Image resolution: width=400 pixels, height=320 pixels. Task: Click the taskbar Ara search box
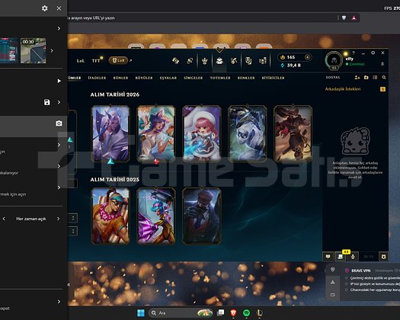click(181, 313)
